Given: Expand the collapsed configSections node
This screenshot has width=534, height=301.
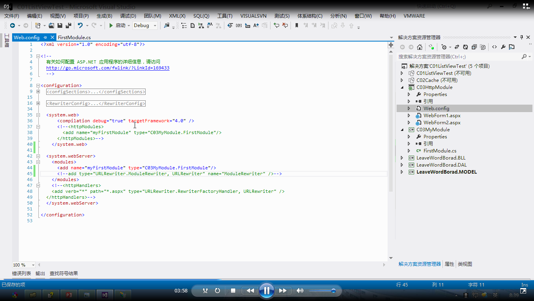Looking at the screenshot, I should click(x=38, y=92).
